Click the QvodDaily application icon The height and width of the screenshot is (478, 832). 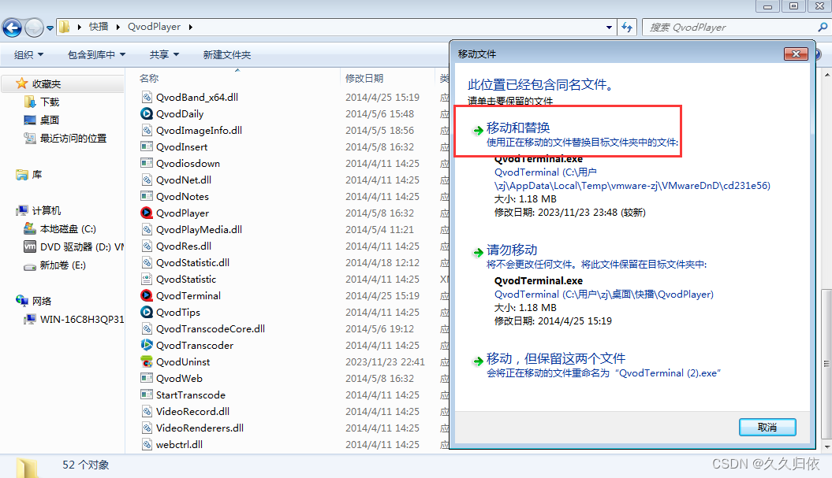pyautogui.click(x=147, y=113)
